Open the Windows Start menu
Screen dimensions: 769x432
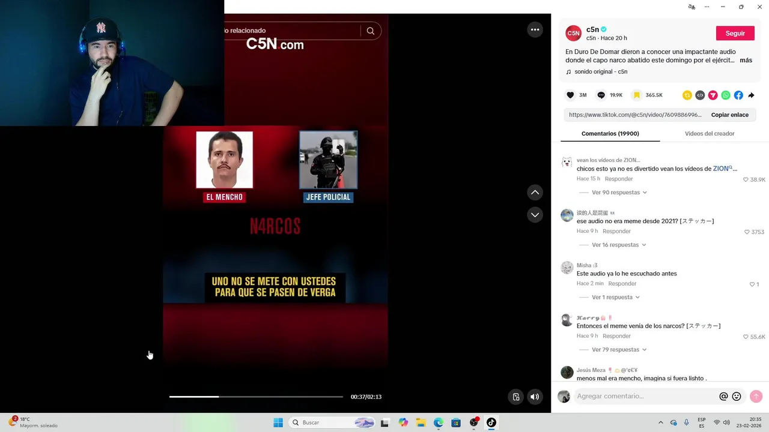click(x=278, y=422)
